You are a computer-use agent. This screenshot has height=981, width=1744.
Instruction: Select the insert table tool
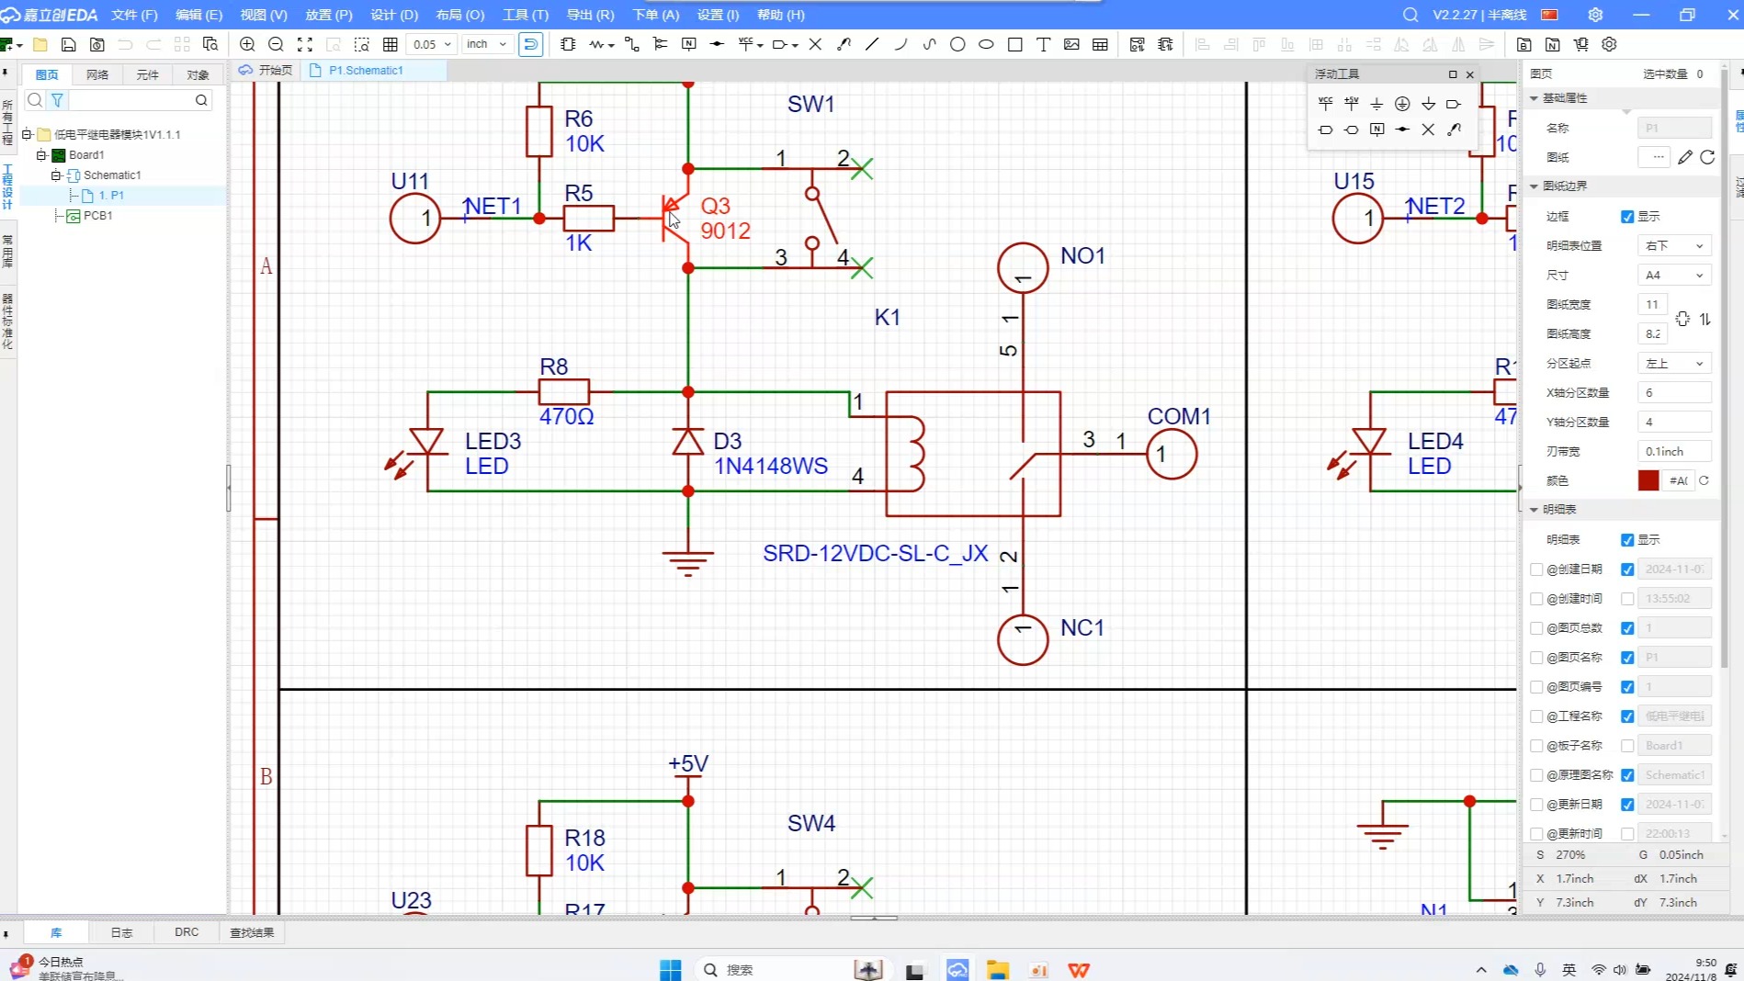click(1100, 44)
